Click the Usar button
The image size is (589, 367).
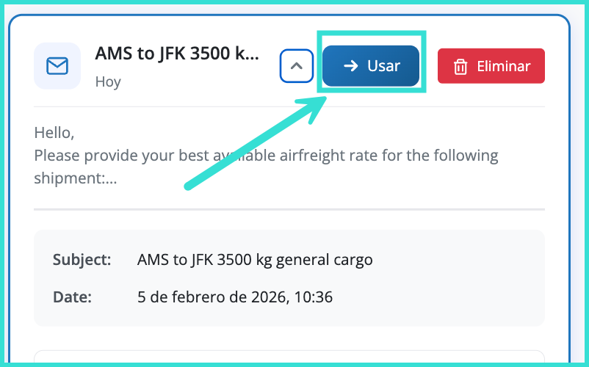[371, 66]
